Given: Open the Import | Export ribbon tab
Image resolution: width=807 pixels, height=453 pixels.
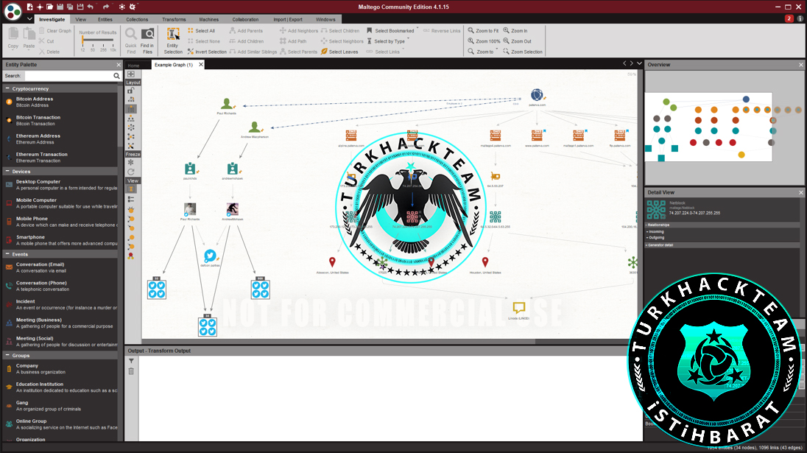Looking at the screenshot, I should pyautogui.click(x=288, y=20).
